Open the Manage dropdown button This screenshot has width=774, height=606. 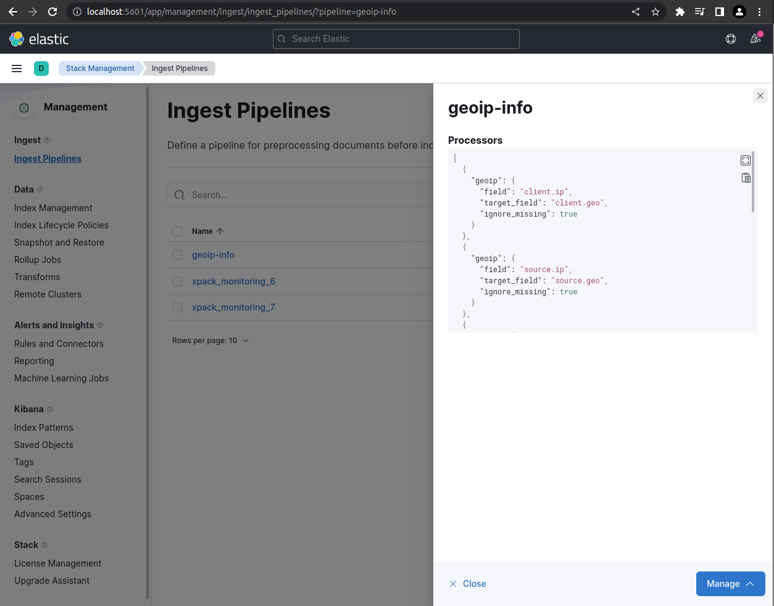coord(731,584)
